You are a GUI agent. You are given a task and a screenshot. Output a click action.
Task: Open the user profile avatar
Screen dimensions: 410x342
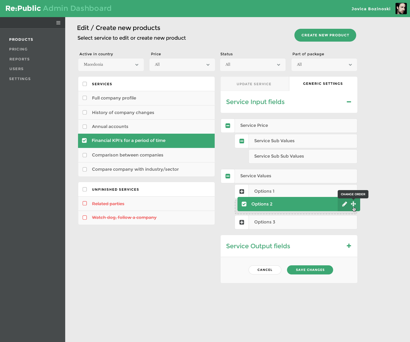(x=401, y=9)
